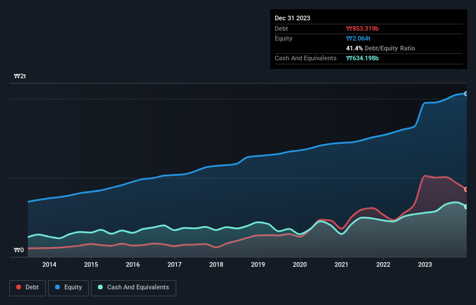Click the Debt label in tooltip
The height and width of the screenshot is (305, 476).
281,28
